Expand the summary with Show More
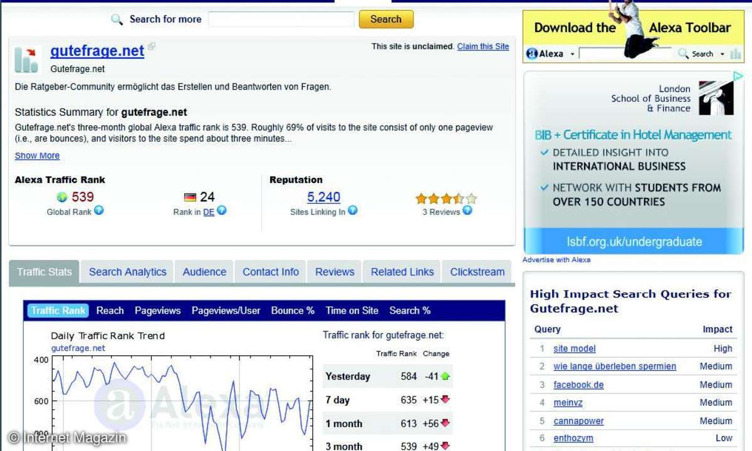Viewport: 752px width, 451px height. coord(37,155)
